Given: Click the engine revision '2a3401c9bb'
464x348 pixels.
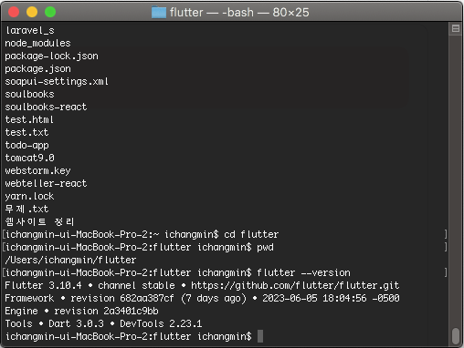Looking at the screenshot, I should click(131, 311).
